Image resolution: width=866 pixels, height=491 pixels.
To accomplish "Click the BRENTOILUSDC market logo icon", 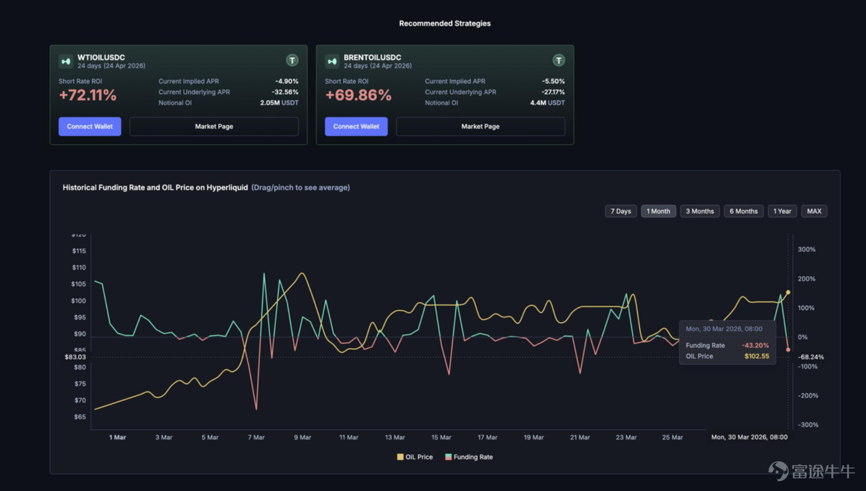I will click(x=332, y=61).
